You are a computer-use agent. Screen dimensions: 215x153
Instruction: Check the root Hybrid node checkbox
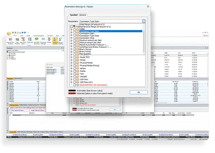point(71,27)
